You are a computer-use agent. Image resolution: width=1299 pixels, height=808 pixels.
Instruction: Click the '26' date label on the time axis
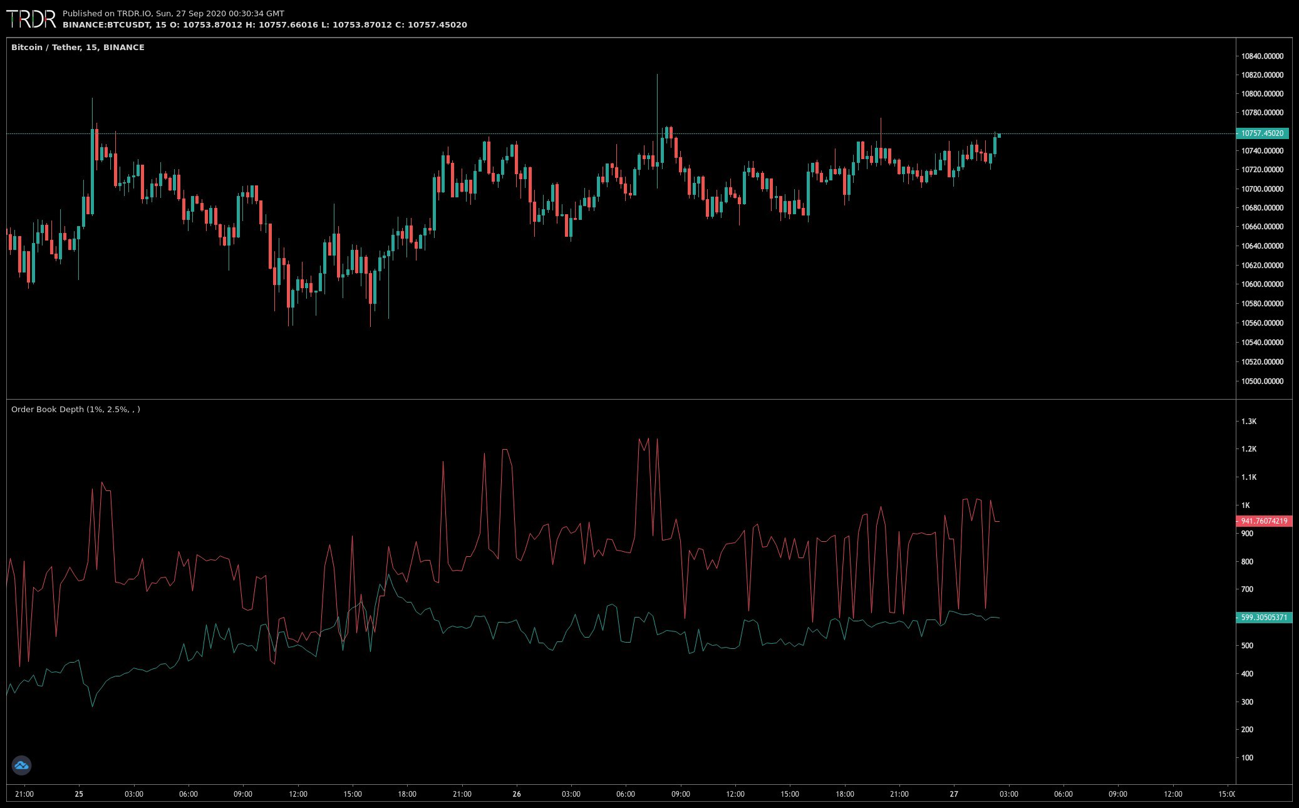coord(516,794)
